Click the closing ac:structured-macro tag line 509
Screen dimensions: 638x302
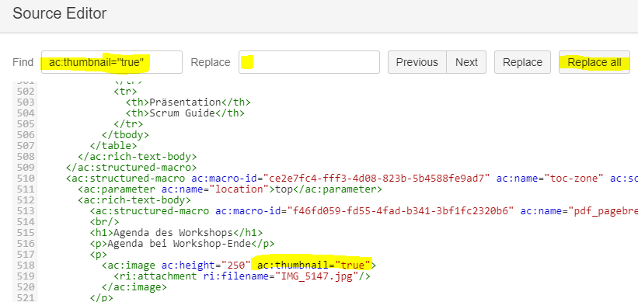[x=131, y=168]
